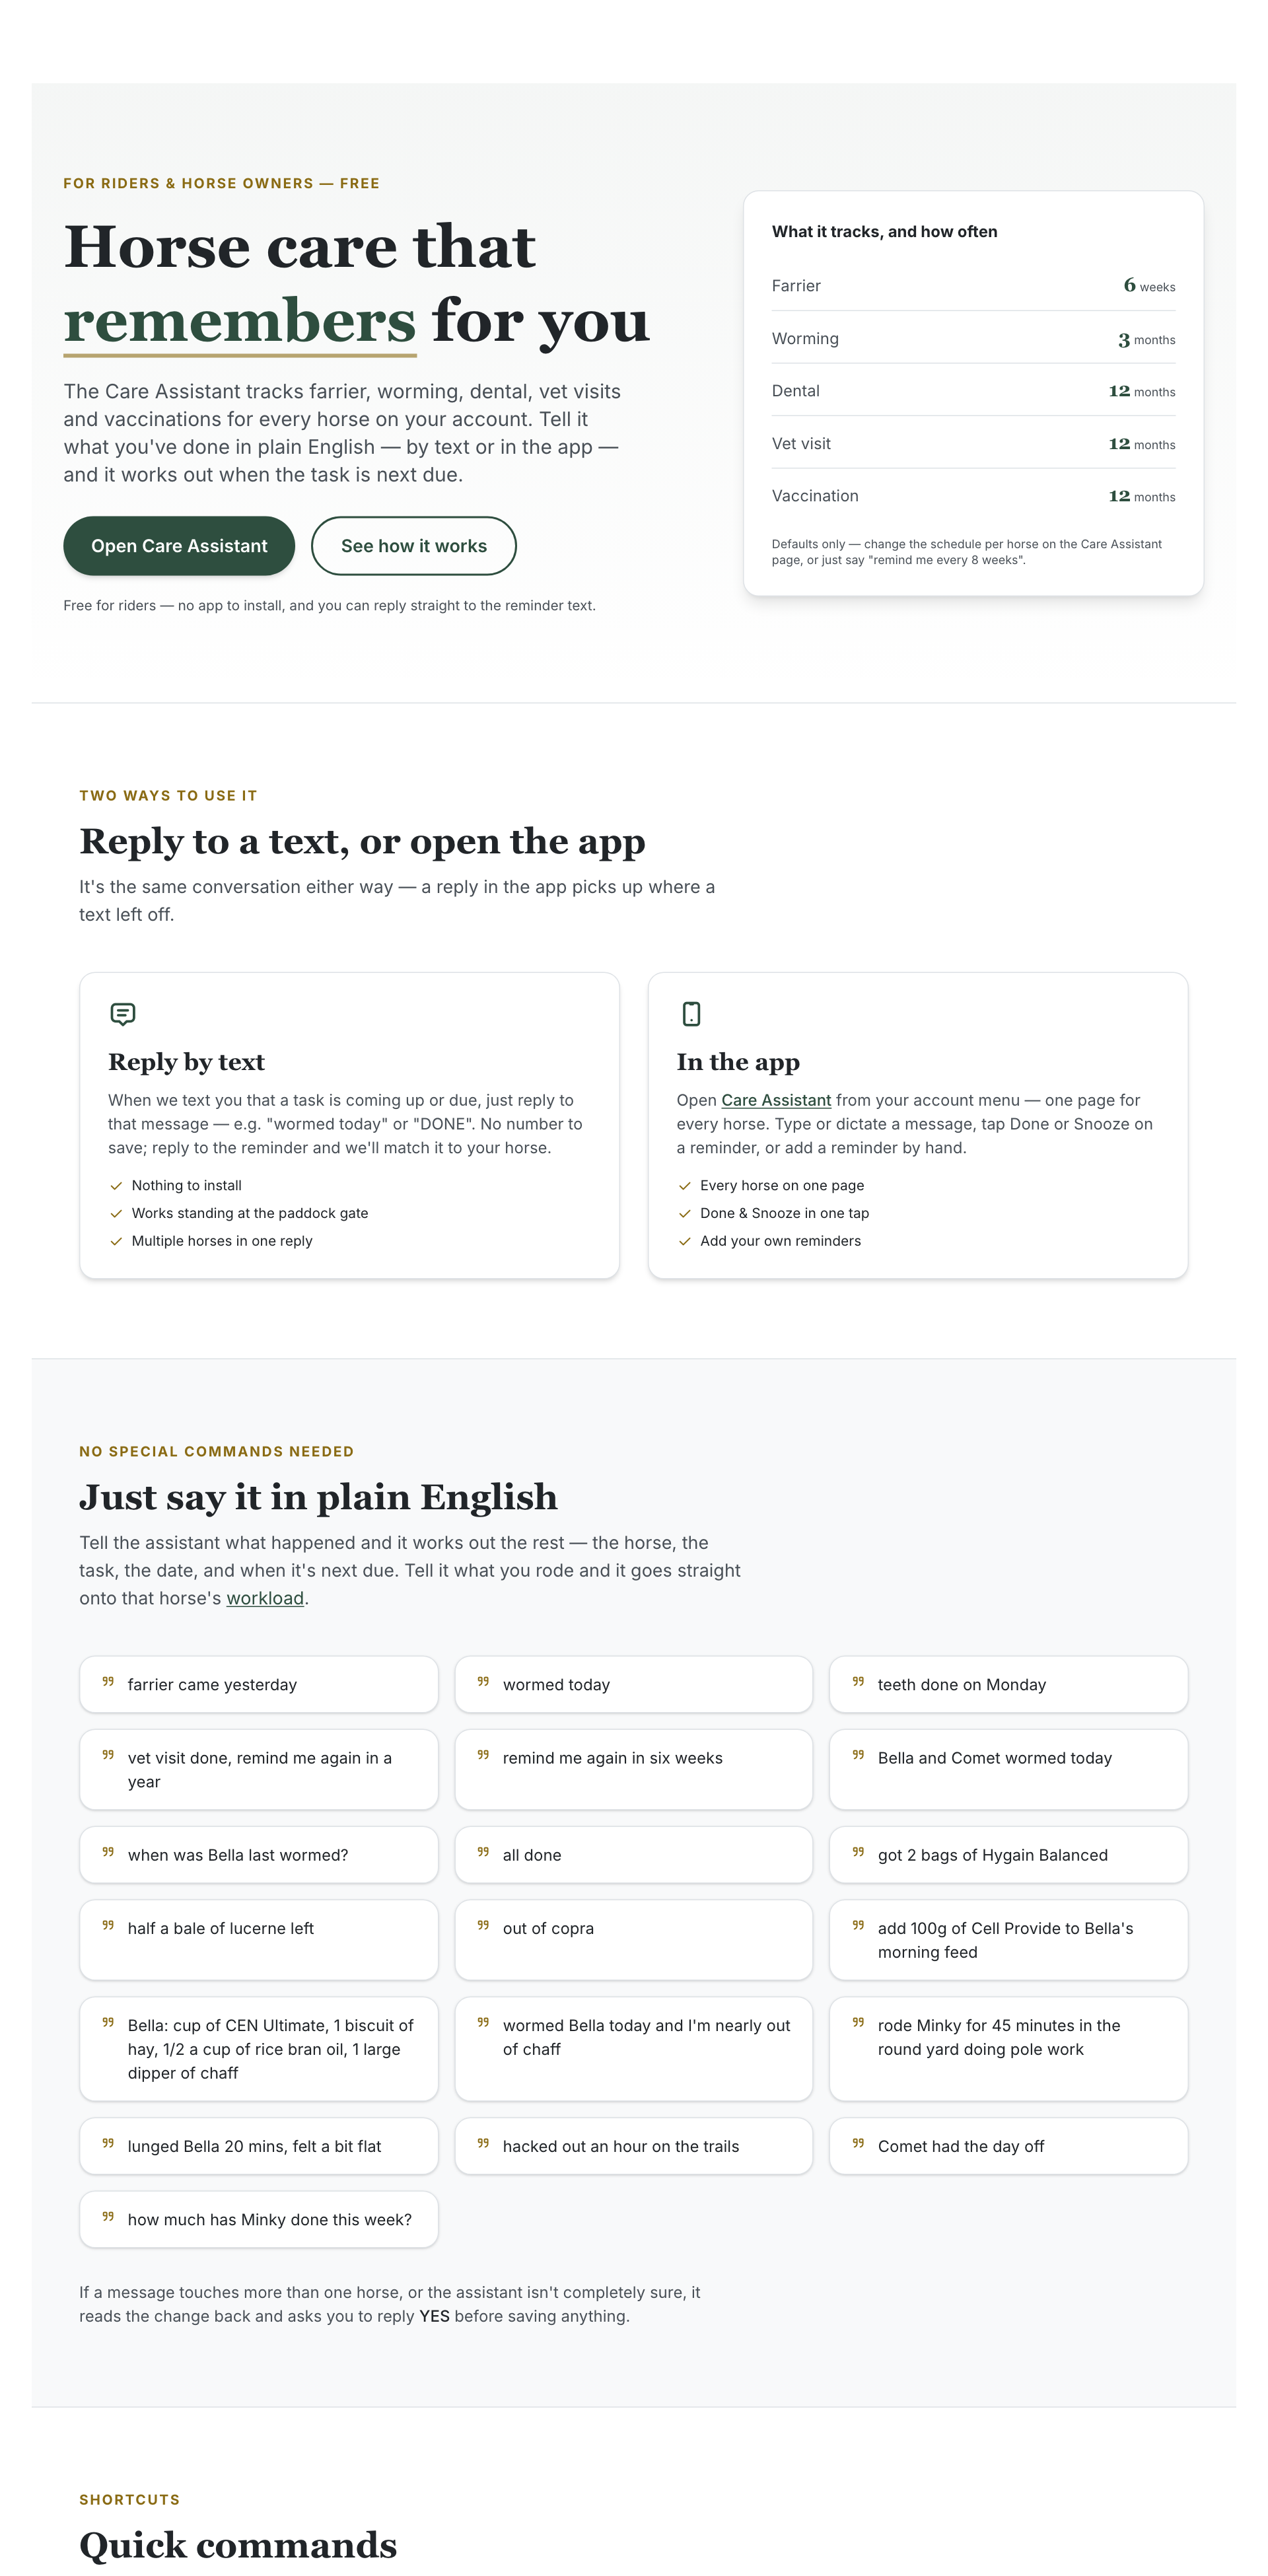Click the message bubble icon above Reply by text
Image resolution: width=1268 pixels, height=2576 pixels.
122,1014
